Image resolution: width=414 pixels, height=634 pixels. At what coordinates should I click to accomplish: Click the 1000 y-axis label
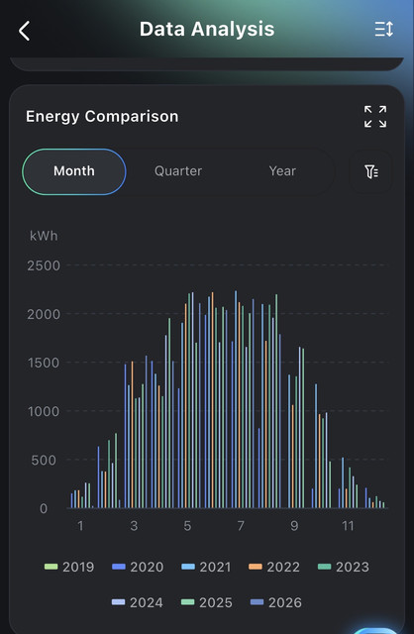tap(44, 412)
